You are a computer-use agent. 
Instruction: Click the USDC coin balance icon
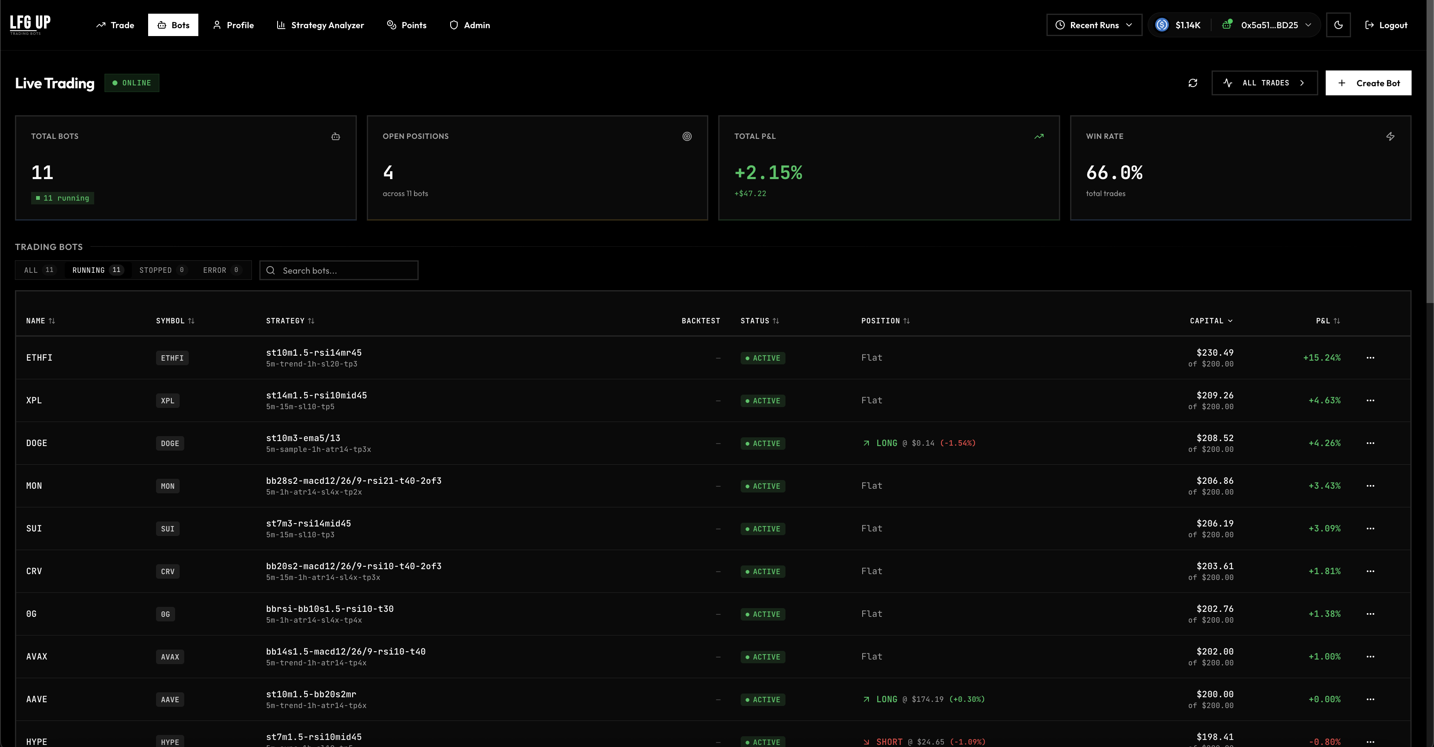[1162, 25]
